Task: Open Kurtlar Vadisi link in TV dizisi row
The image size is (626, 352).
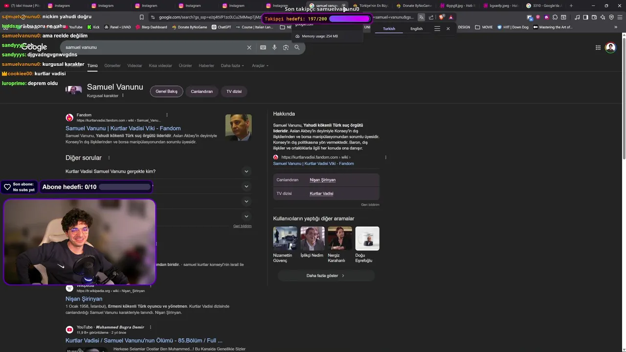Action: point(321,194)
